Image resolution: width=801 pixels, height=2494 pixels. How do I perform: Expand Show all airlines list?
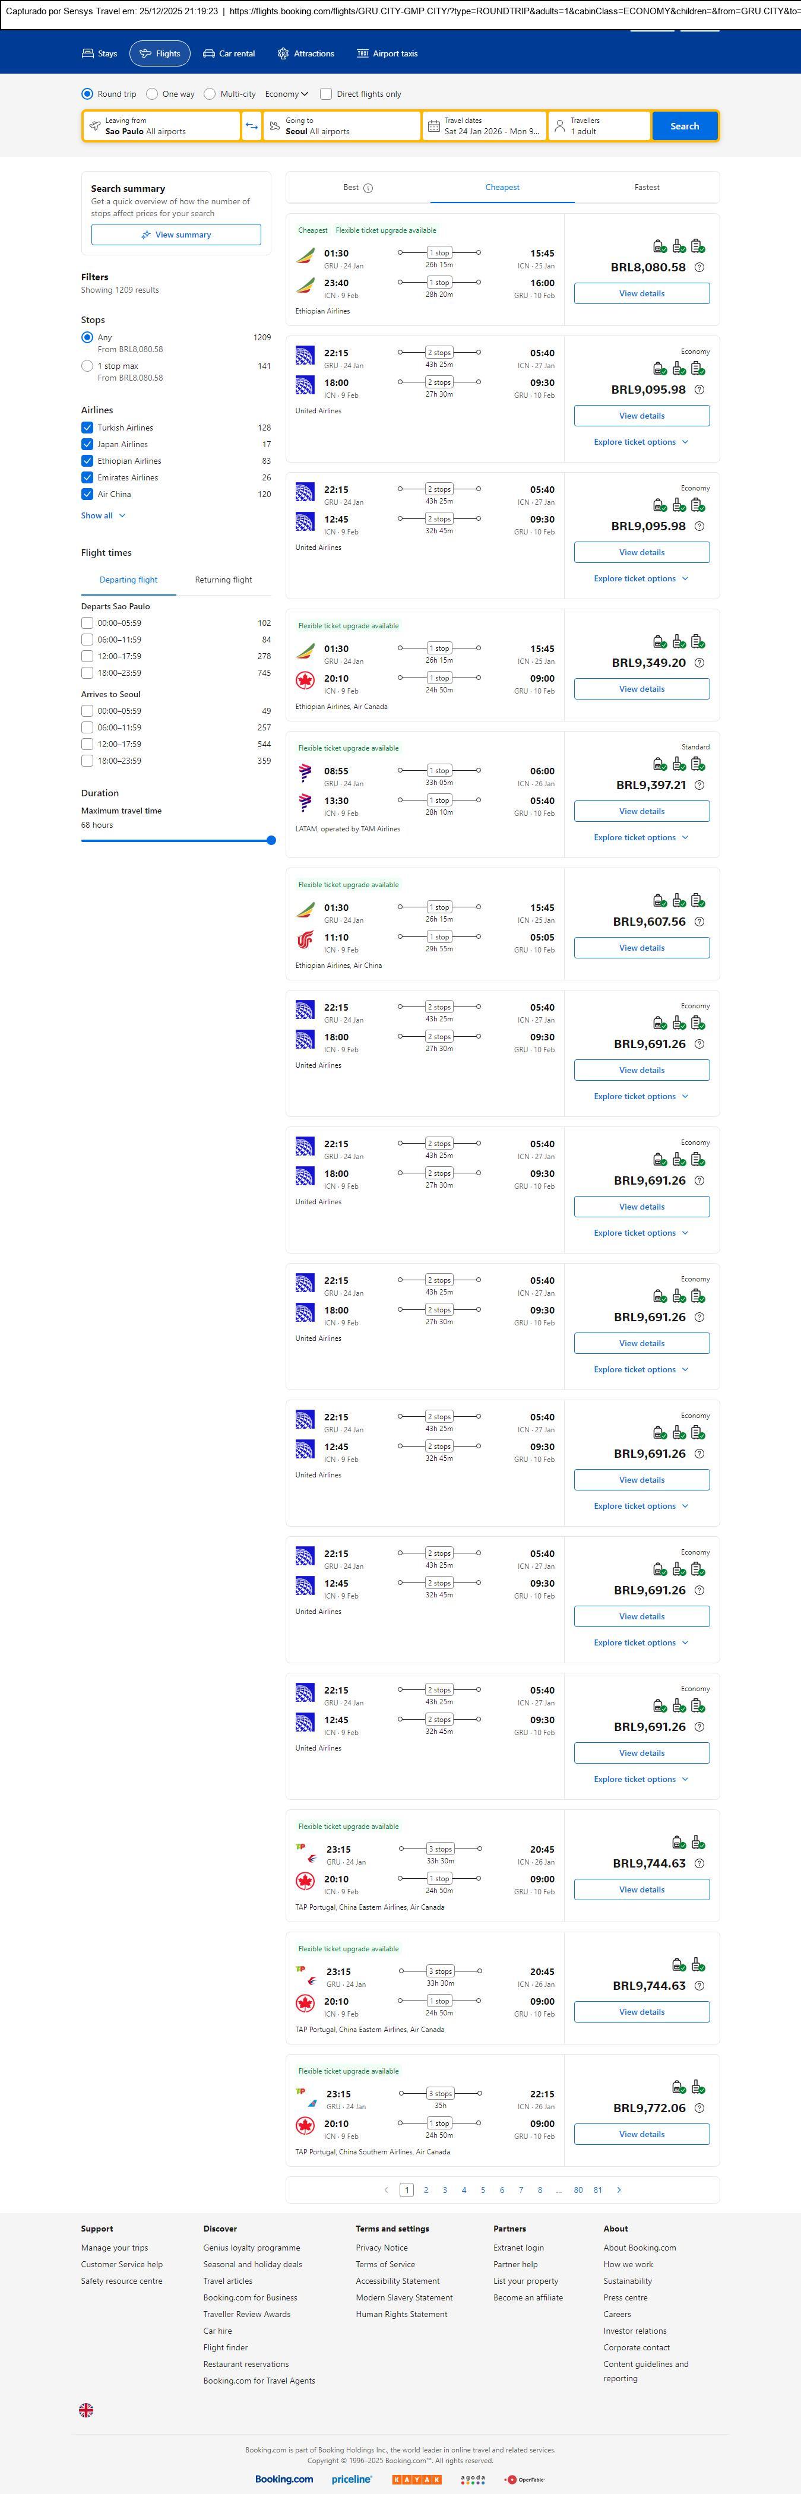pos(103,516)
